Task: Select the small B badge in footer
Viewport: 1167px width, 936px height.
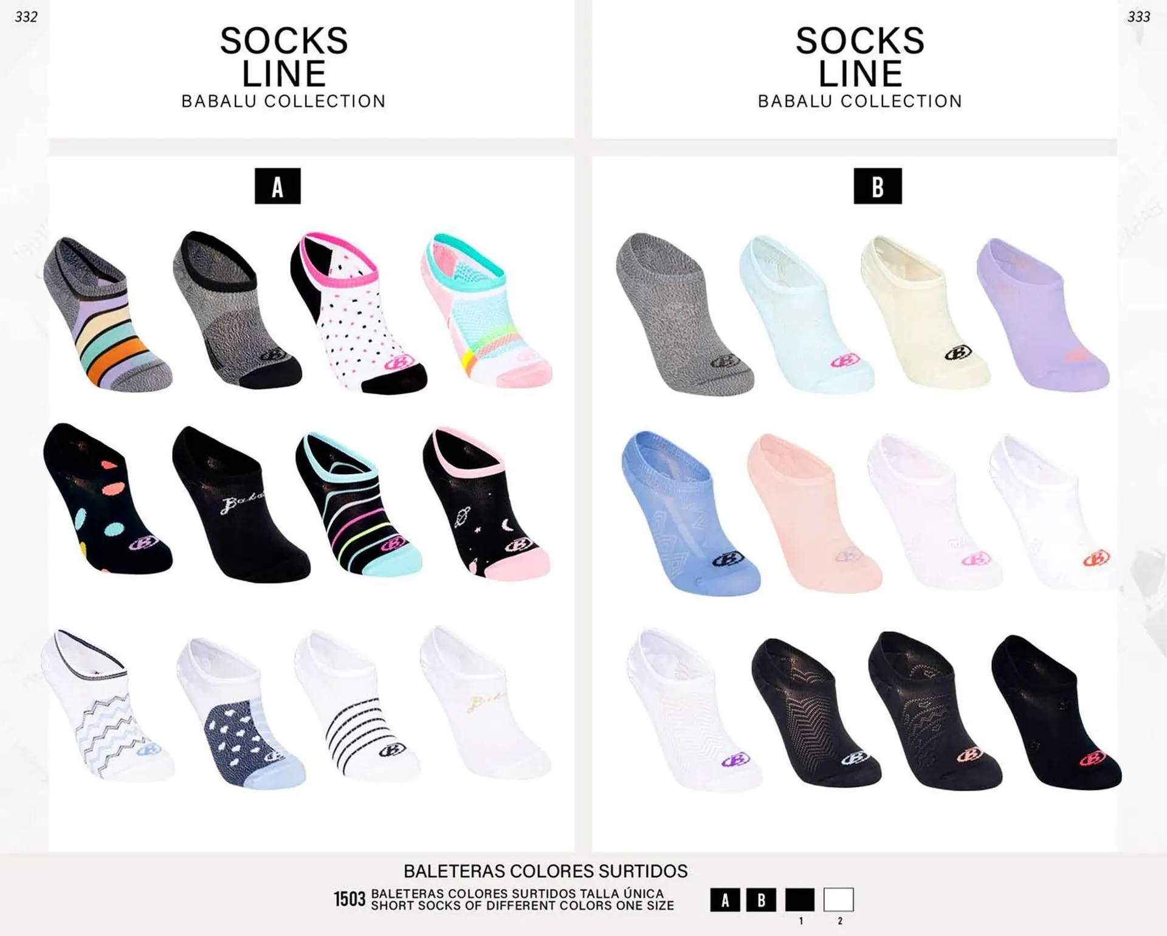Action: [761, 900]
